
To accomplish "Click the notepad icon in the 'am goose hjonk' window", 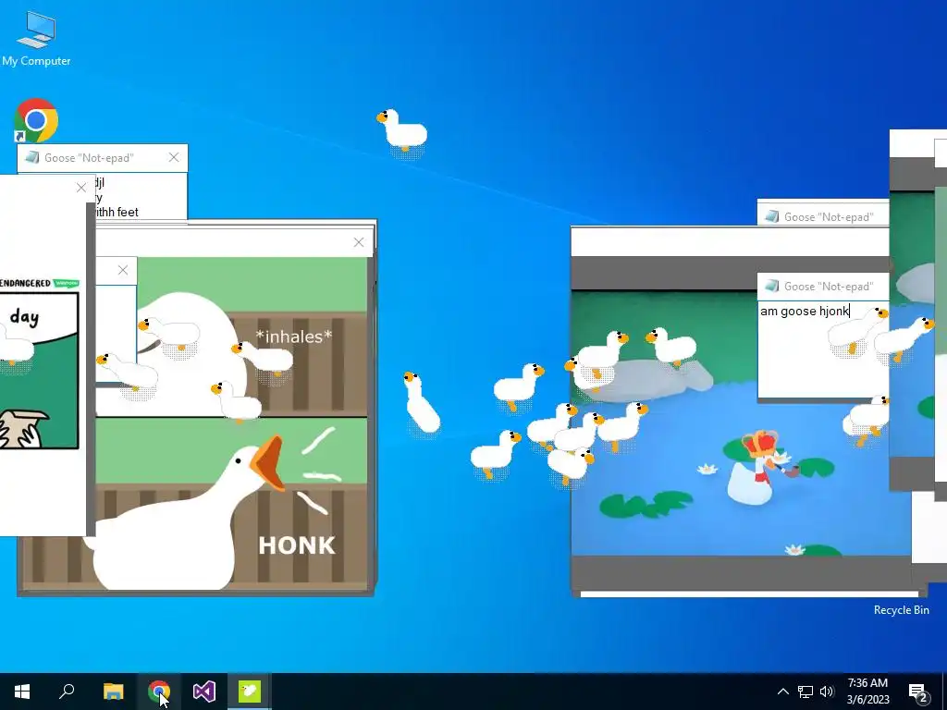I will (x=772, y=287).
